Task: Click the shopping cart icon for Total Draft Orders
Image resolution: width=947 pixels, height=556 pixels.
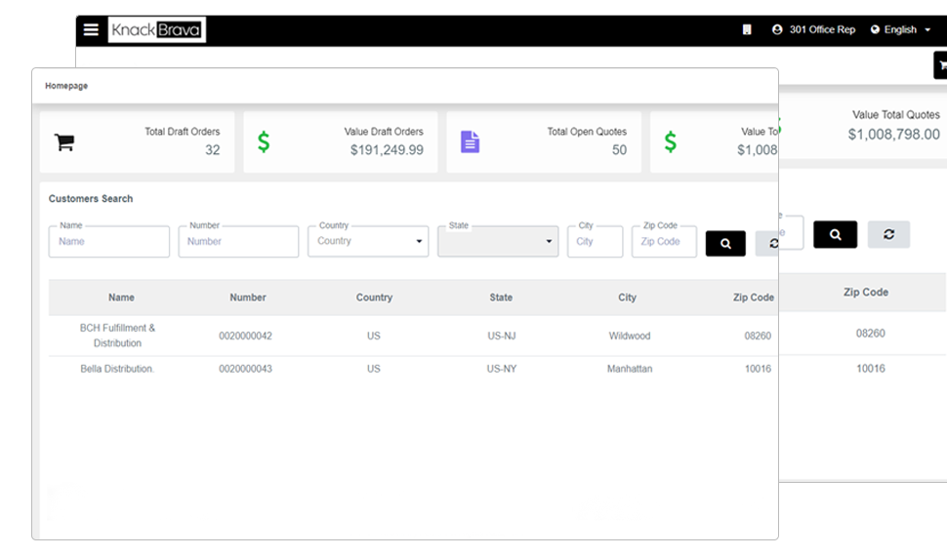Action: point(64,142)
